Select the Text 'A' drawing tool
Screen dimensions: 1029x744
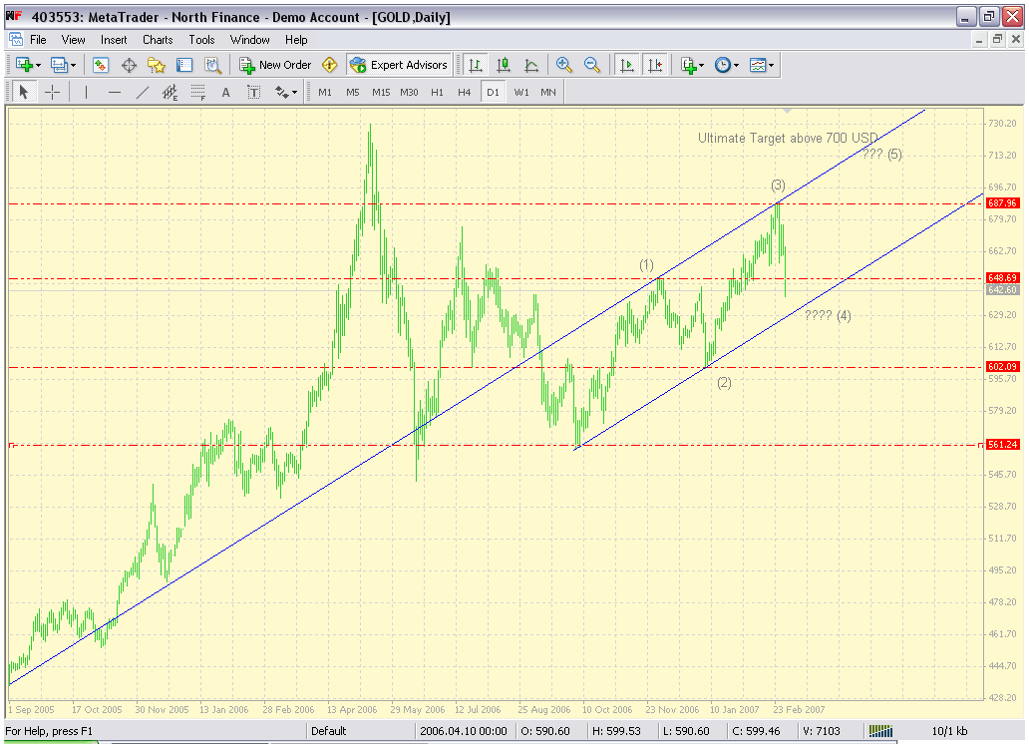tap(225, 93)
